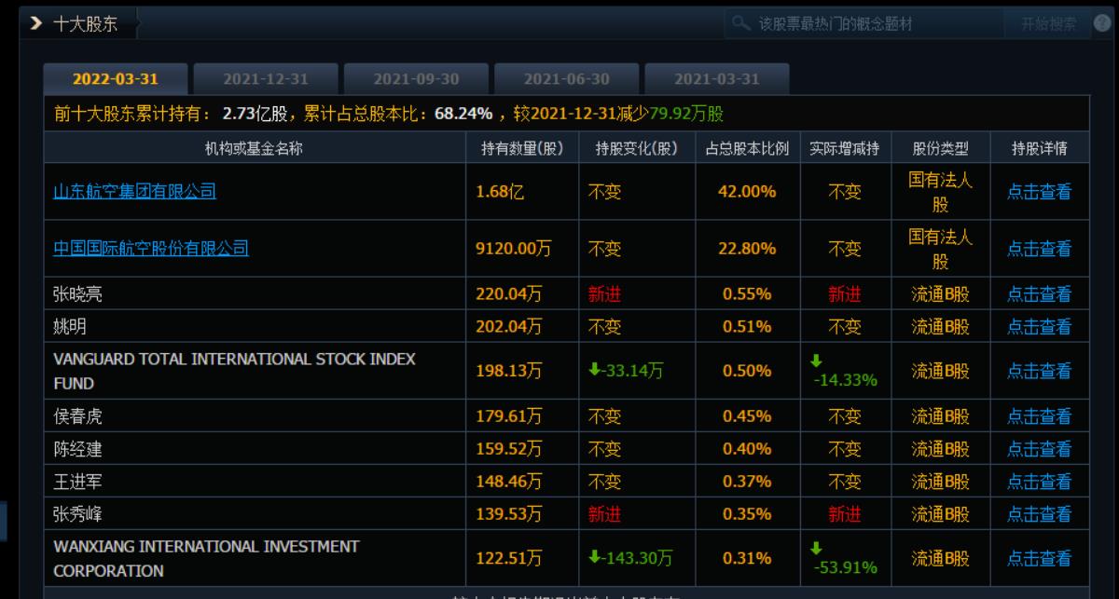Click the 占总股本比例 column header
Viewport: 1119px width, 599px height.
[x=747, y=148]
